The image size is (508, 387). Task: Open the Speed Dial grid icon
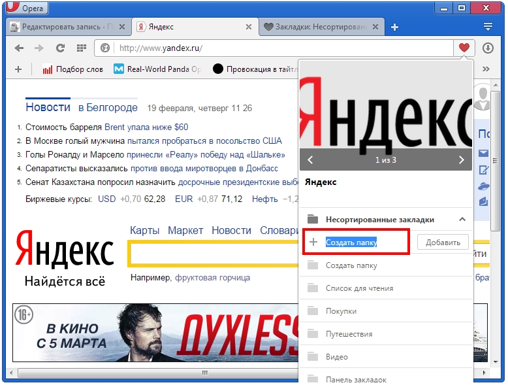(82, 48)
